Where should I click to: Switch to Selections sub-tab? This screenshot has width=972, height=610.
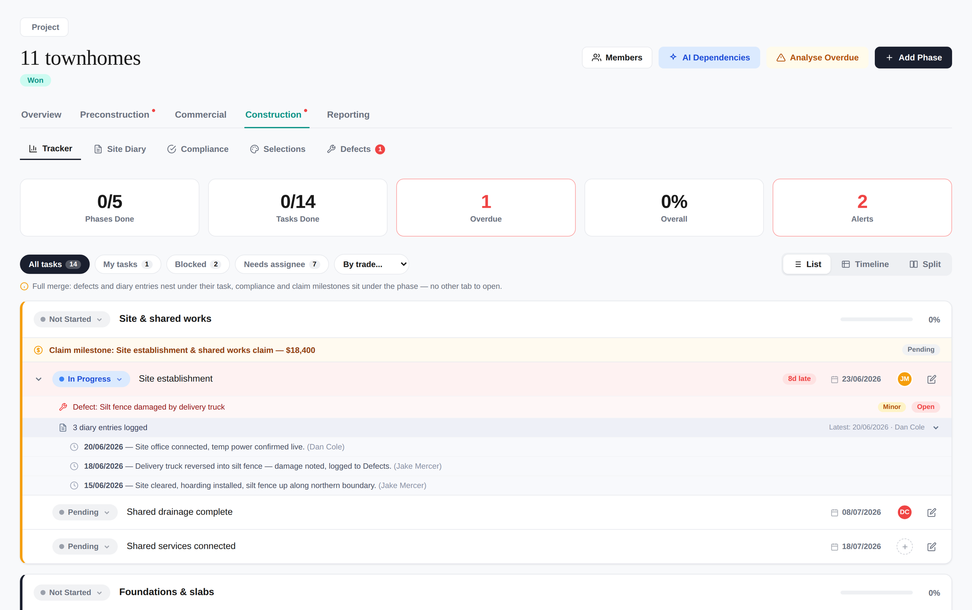278,149
